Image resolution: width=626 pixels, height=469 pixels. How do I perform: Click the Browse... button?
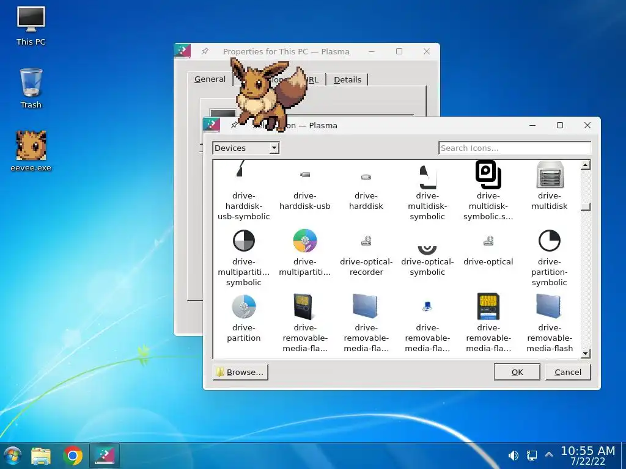click(x=240, y=372)
